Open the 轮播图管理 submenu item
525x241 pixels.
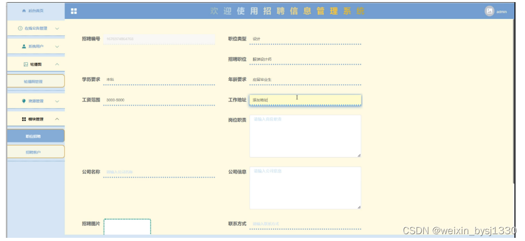point(35,81)
